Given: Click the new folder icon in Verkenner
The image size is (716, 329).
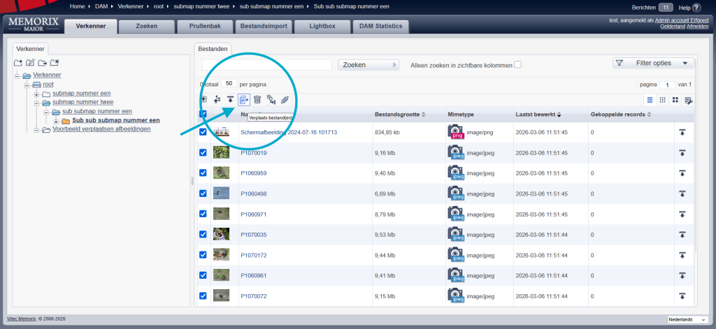Looking at the screenshot, I should coord(19,64).
